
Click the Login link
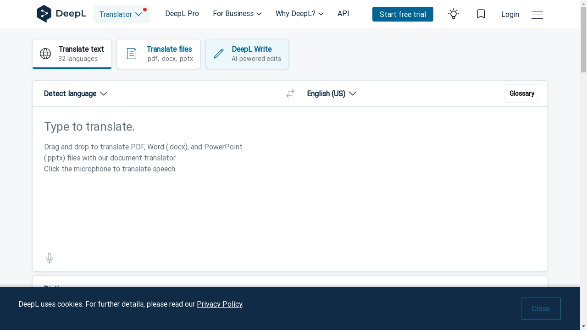tap(510, 14)
